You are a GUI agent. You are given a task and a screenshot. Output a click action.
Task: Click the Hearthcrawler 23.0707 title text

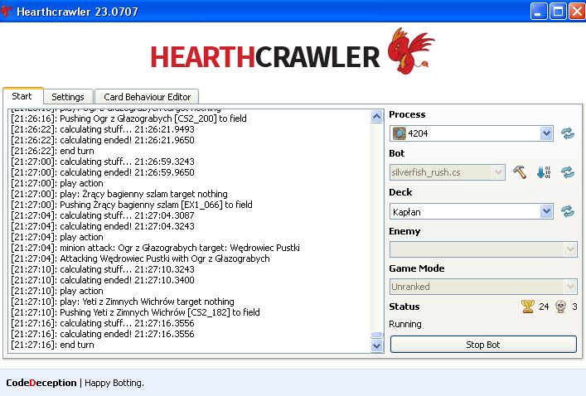(77, 12)
